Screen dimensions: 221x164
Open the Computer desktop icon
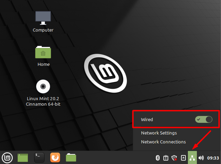pyautogui.click(x=43, y=18)
